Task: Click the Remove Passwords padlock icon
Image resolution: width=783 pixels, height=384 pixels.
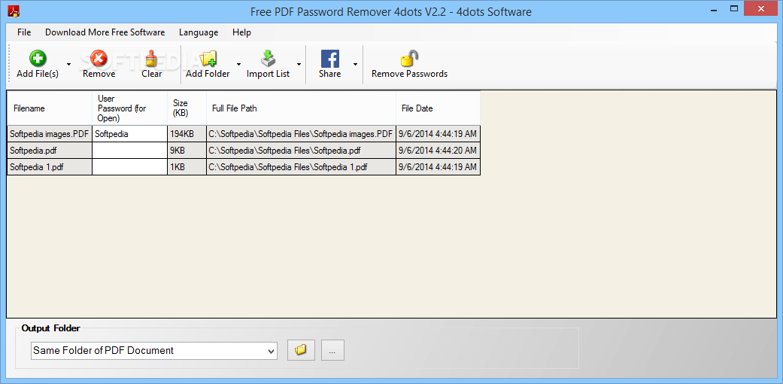Action: (409, 59)
